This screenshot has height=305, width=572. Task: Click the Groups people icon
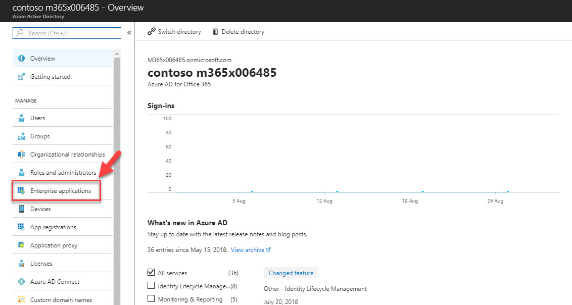pyautogui.click(x=21, y=136)
